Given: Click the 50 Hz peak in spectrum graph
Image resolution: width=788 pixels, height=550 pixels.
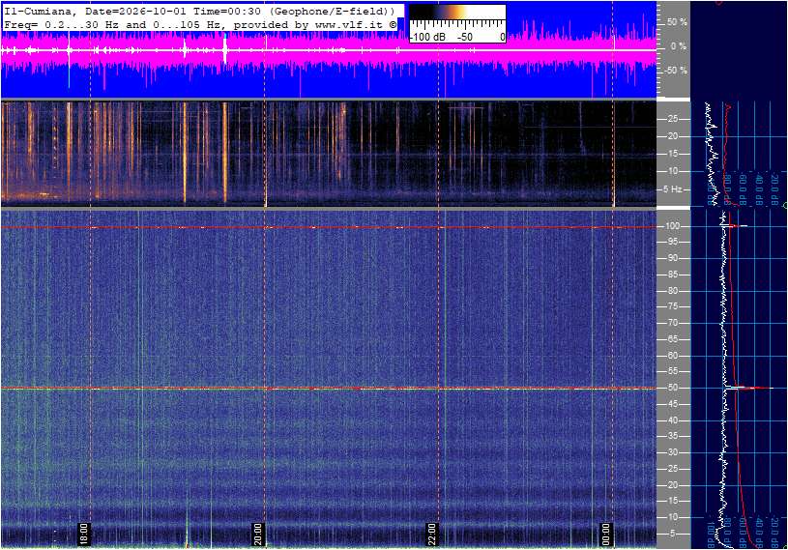Looking at the screenshot, I should tap(748, 388).
